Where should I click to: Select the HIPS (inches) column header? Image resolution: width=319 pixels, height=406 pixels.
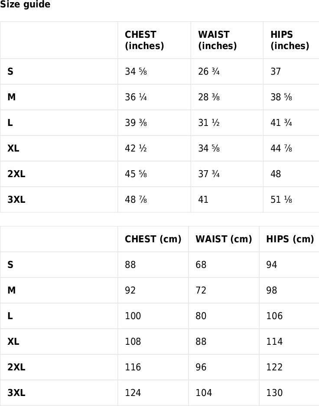[290, 40]
